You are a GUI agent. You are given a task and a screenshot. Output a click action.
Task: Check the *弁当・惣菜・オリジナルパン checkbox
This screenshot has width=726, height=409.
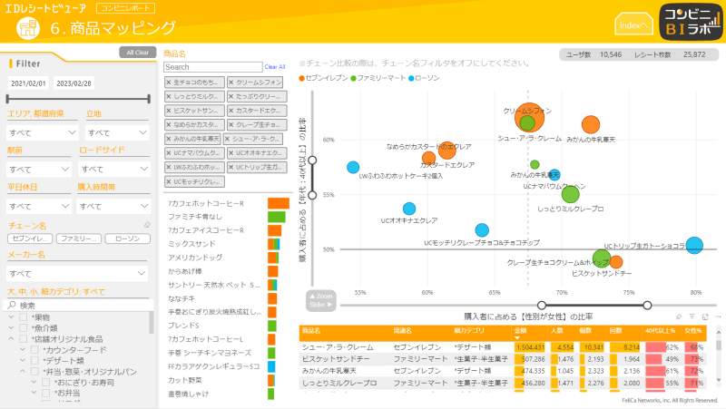click(34, 372)
